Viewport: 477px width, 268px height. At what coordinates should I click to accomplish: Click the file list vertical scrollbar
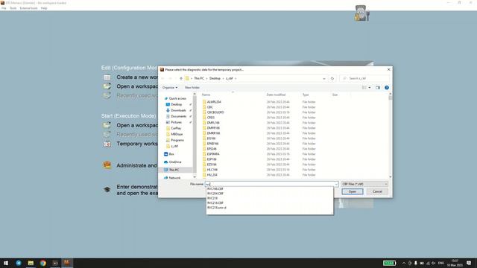[391, 135]
